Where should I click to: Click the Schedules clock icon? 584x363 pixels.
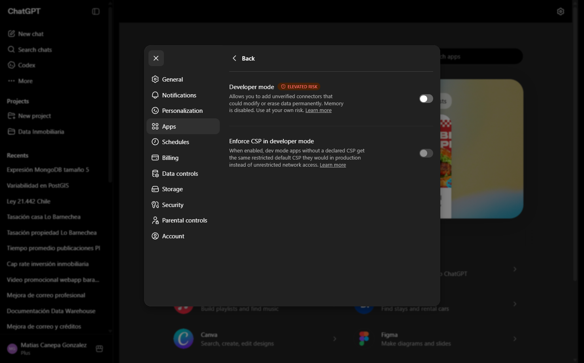155,142
